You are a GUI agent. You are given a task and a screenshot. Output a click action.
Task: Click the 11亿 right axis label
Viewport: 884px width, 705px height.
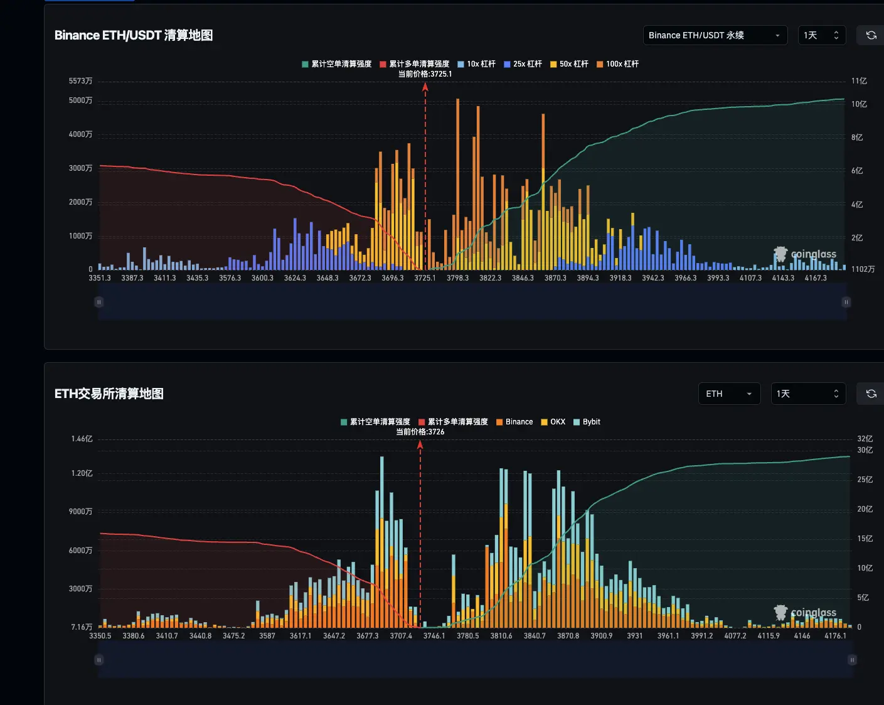[x=859, y=81]
